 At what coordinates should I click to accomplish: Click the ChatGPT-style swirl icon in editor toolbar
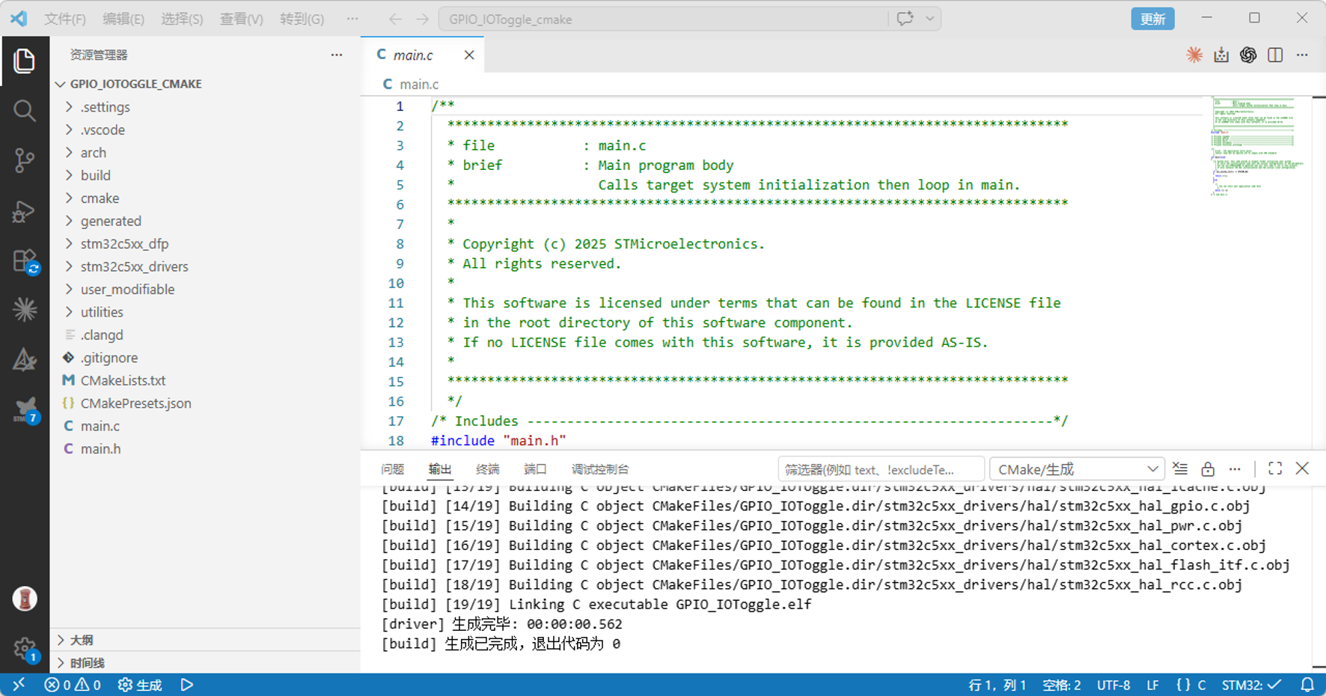(1248, 55)
